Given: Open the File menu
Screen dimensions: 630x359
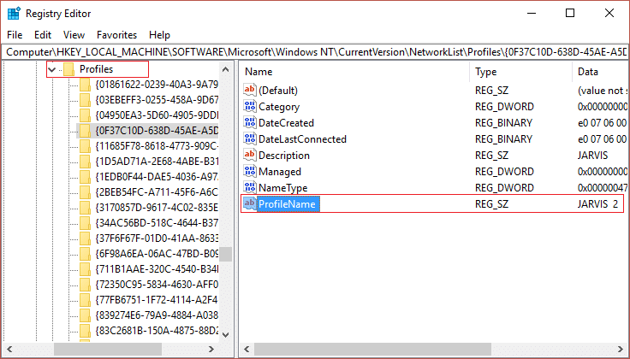Looking at the screenshot, I should [x=15, y=35].
